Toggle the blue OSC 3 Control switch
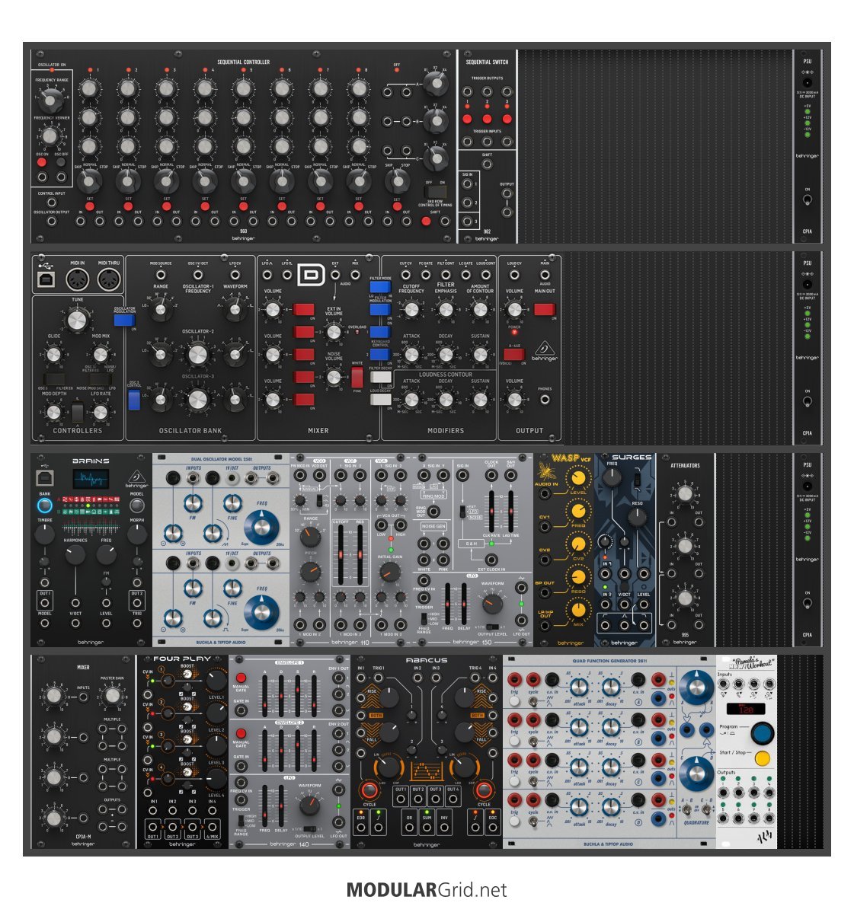The width and height of the screenshot is (854, 906). coord(133,400)
